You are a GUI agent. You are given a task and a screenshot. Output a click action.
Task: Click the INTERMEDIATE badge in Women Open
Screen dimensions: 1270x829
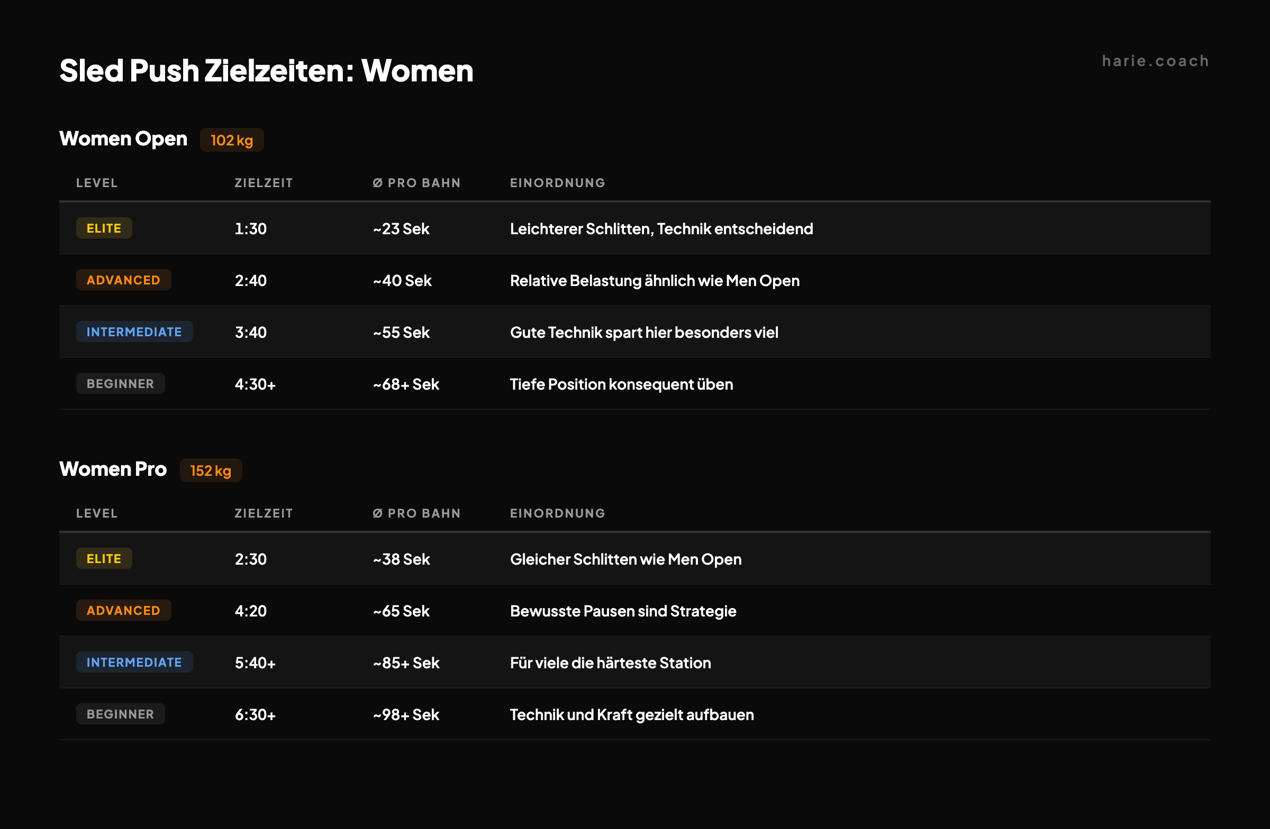coord(134,331)
